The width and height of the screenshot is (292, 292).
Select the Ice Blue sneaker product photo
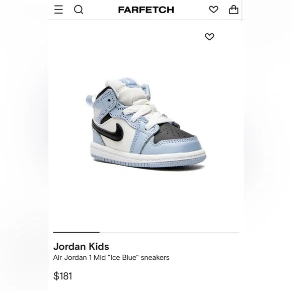click(146, 123)
